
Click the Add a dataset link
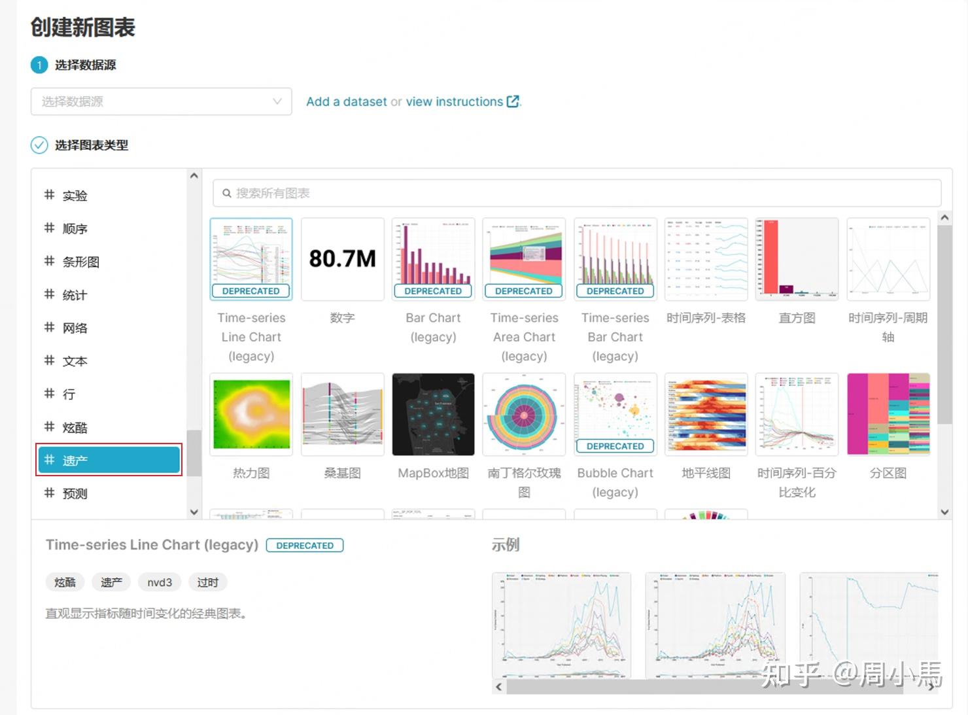click(347, 101)
